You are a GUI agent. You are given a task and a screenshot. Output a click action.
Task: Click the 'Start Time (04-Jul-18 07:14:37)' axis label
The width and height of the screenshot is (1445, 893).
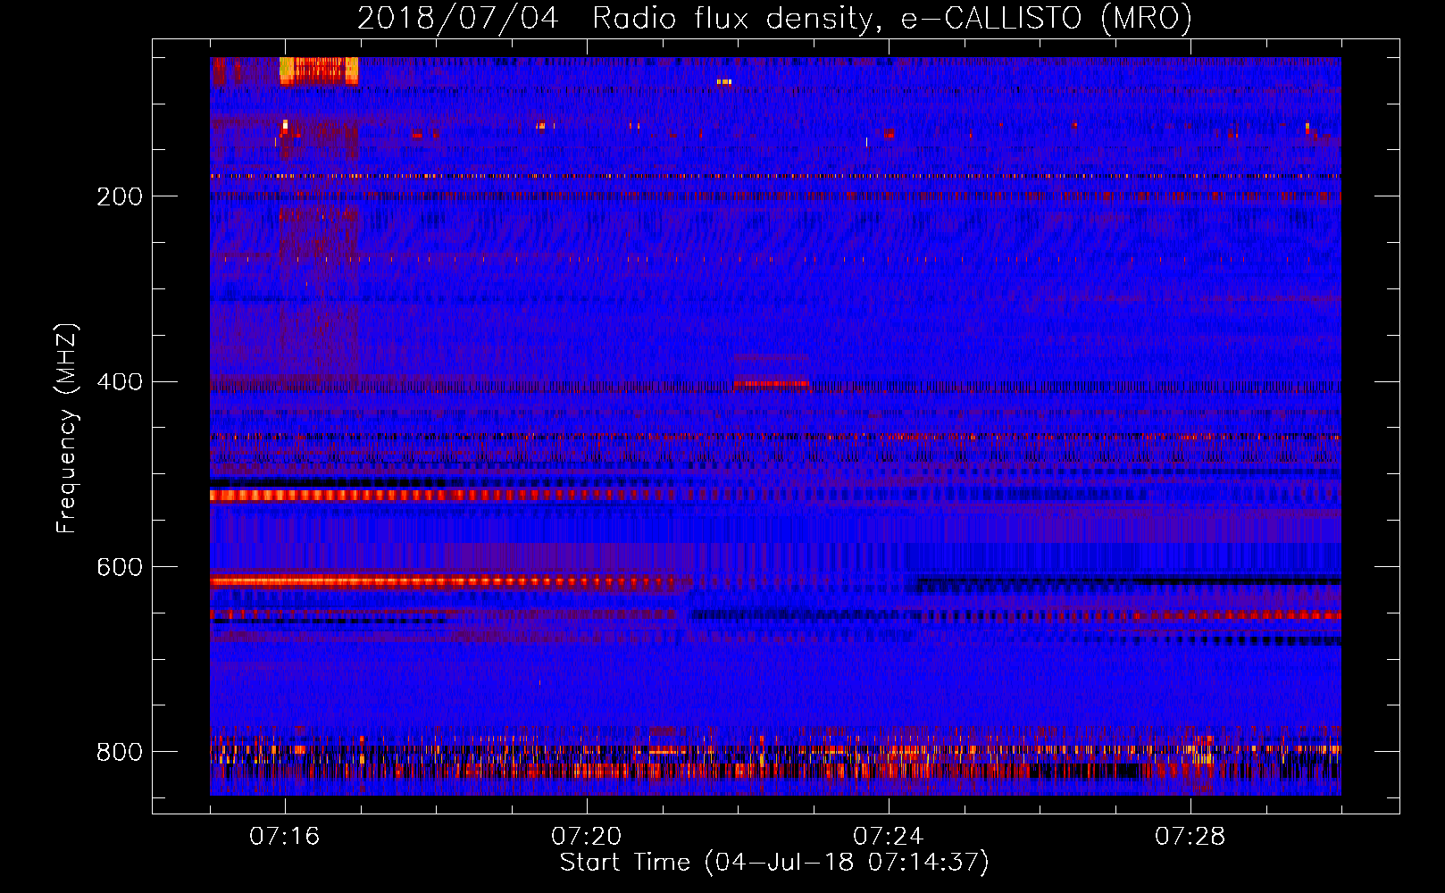point(774,863)
